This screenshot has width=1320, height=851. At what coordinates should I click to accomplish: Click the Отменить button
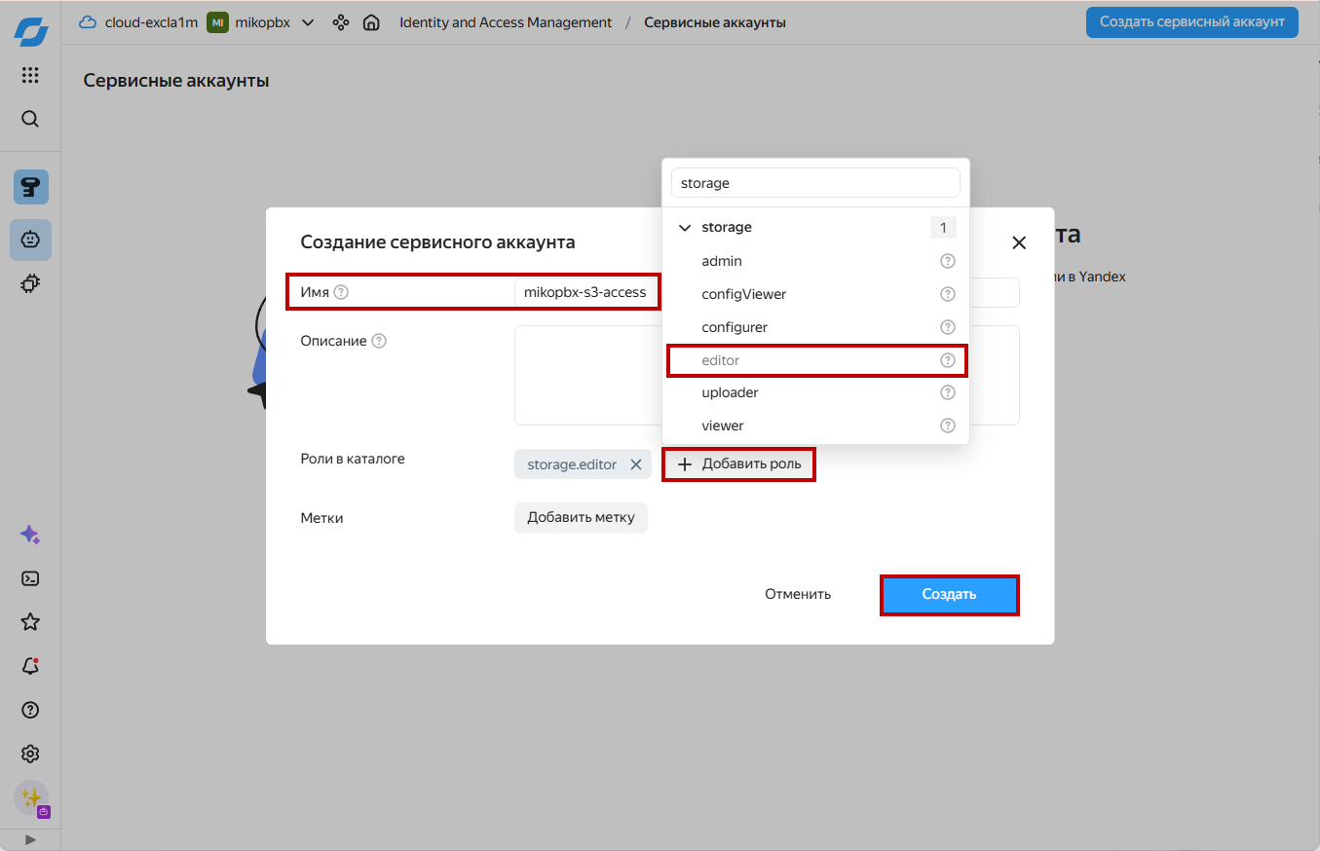tap(797, 594)
